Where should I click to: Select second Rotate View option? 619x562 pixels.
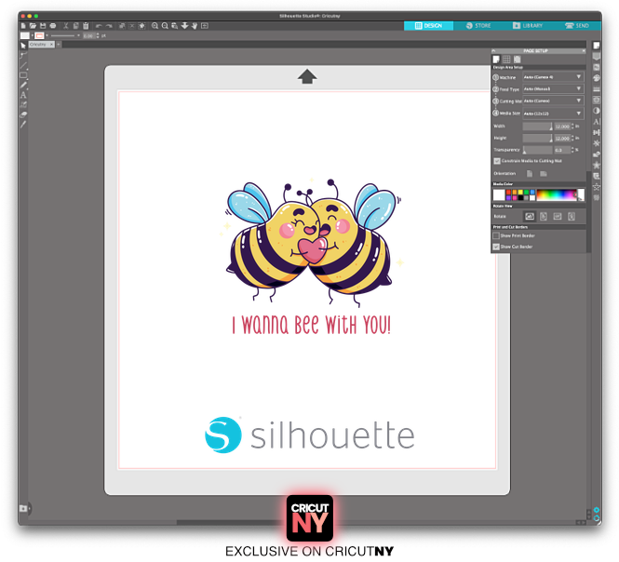coord(544,216)
